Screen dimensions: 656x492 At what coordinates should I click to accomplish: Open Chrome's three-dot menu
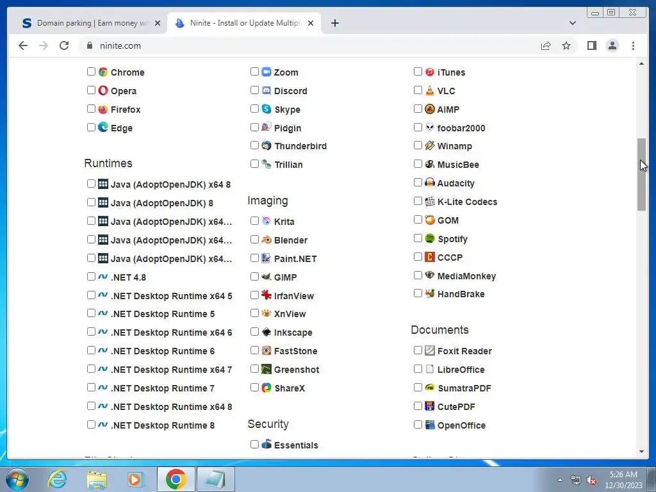coord(633,45)
